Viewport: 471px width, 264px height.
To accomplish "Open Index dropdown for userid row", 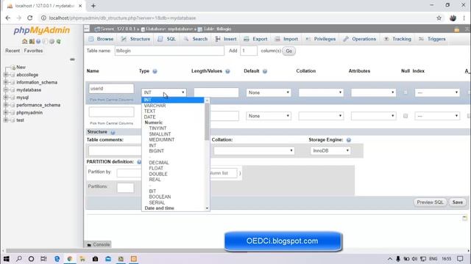I will tap(437, 92).
